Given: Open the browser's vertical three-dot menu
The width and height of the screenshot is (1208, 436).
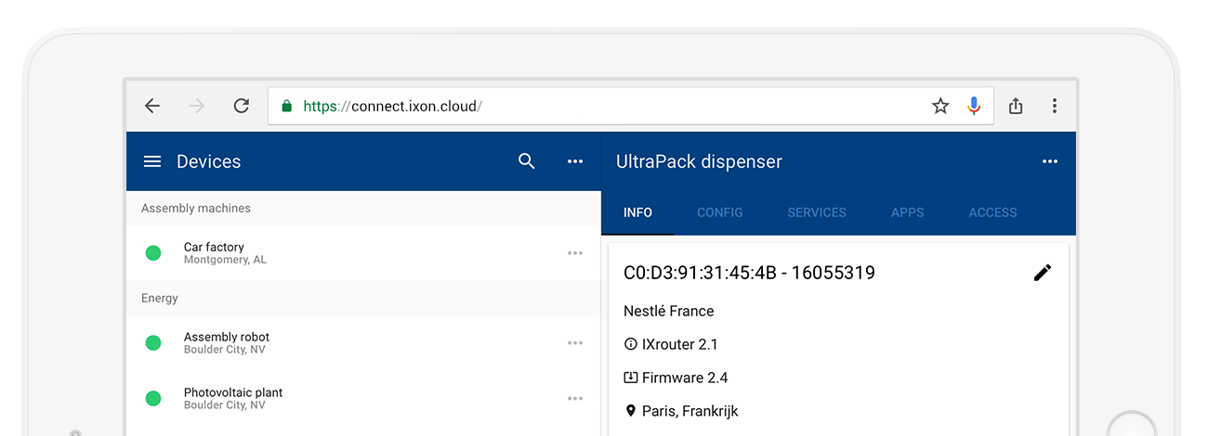Looking at the screenshot, I should click(x=1055, y=106).
